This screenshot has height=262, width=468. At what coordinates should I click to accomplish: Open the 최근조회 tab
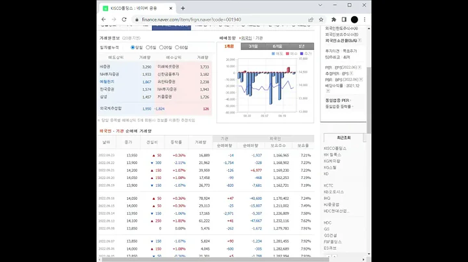point(344,138)
